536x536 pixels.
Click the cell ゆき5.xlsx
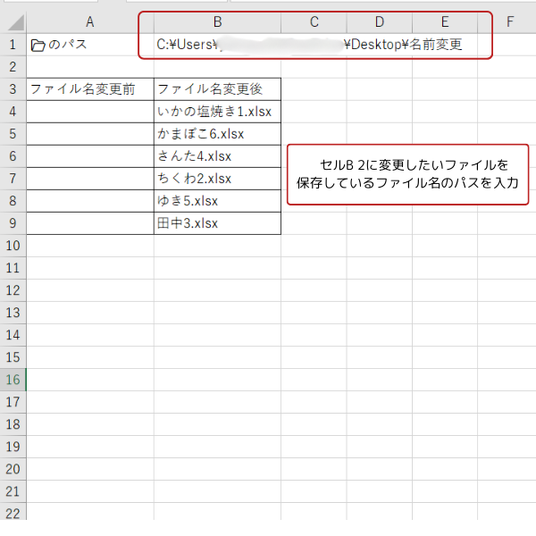tap(217, 201)
